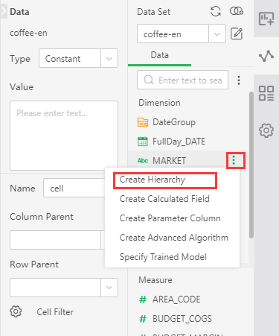Image resolution: width=279 pixels, height=336 pixels.
Task: Click the Cell Filter gear icon
Action: (x=16, y=311)
